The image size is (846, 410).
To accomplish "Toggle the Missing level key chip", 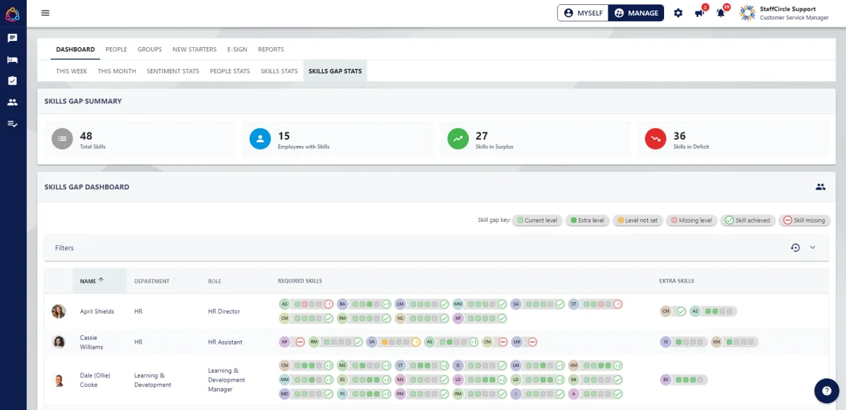I will pyautogui.click(x=691, y=220).
